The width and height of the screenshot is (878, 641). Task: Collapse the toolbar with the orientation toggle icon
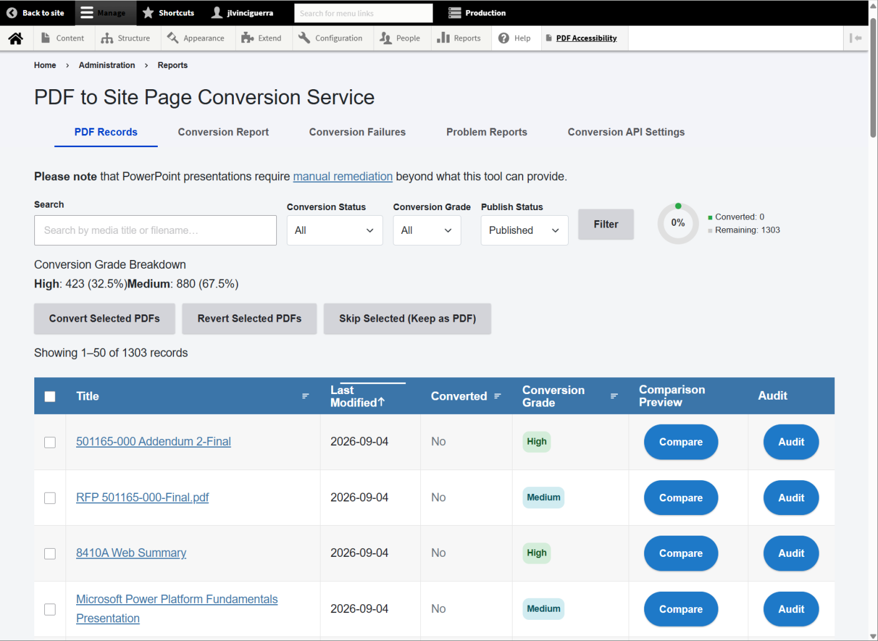856,38
